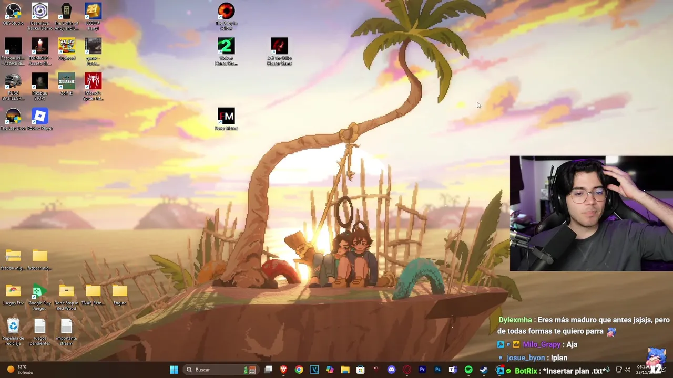This screenshot has width=673, height=378.
Task: Select Violent Horror Stories 2 shortcut
Action: [x=226, y=51]
